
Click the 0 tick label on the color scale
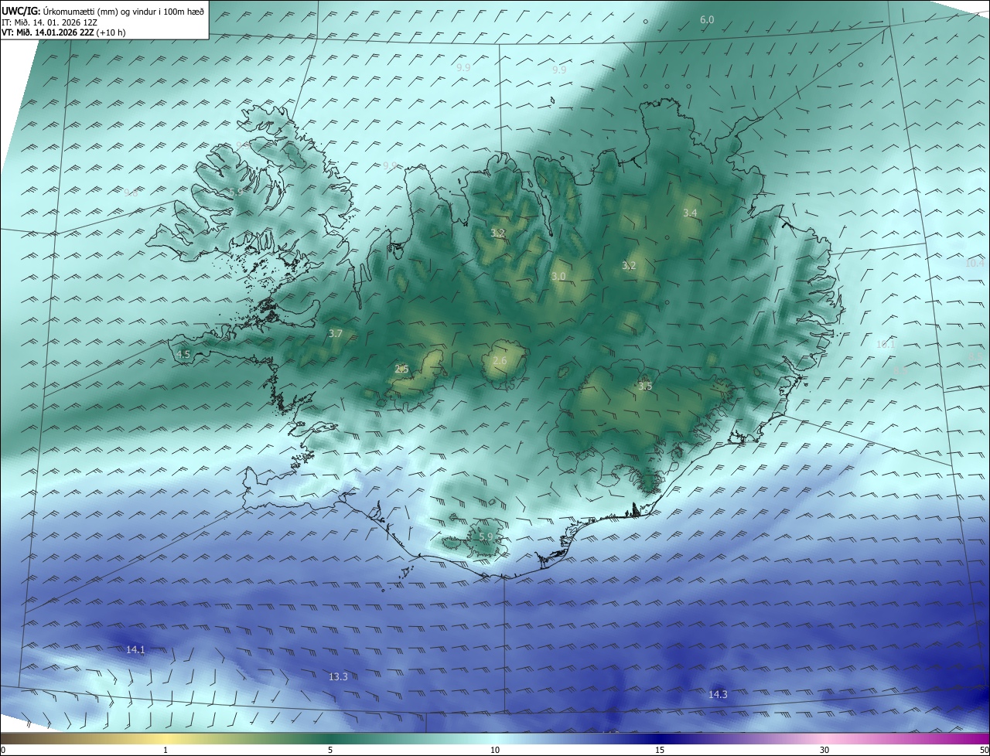(x=3, y=750)
